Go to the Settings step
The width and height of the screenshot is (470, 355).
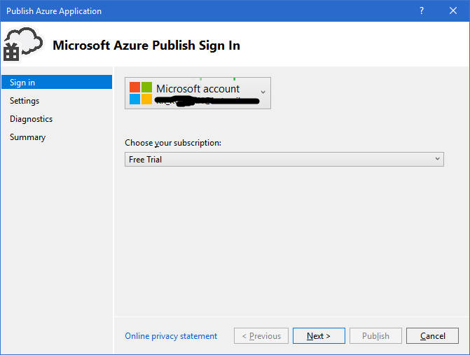point(25,101)
